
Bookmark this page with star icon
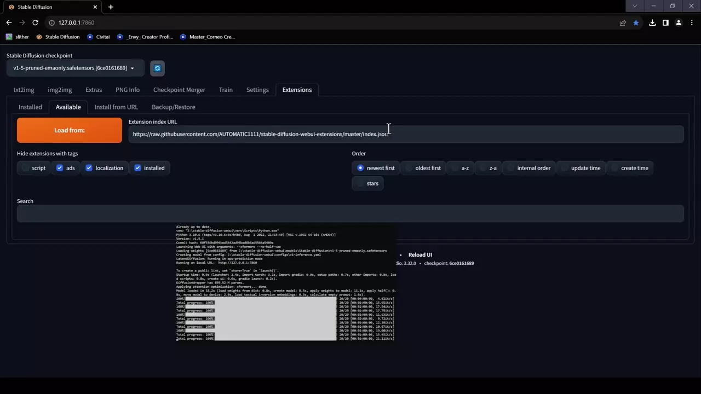point(636,22)
